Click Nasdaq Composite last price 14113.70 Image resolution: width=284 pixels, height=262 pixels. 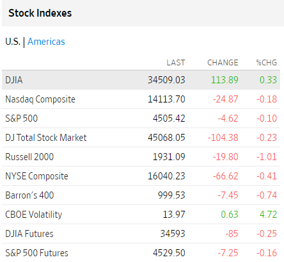(x=166, y=99)
